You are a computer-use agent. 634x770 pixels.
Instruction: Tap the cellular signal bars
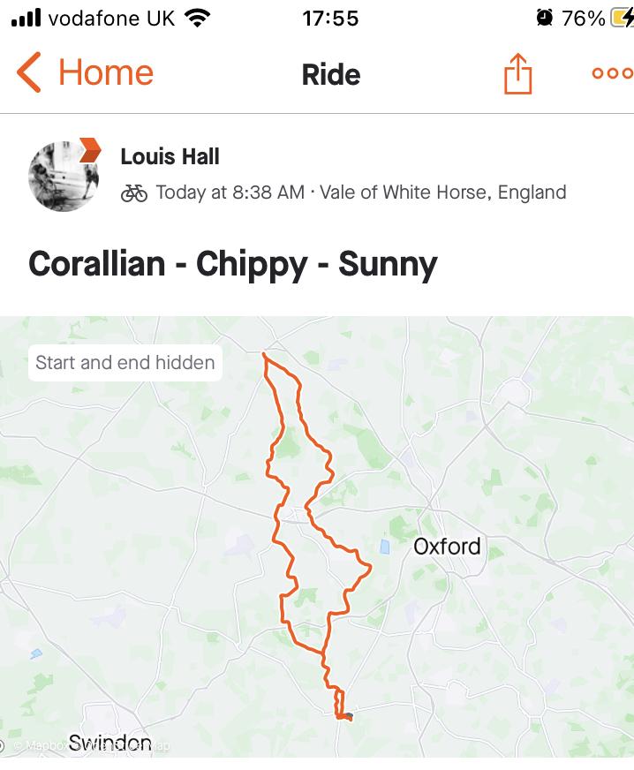26,18
